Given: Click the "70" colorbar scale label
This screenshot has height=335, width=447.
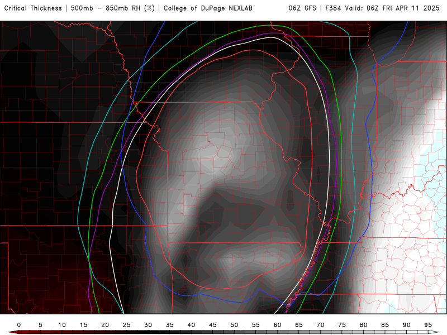Looking at the screenshot, I should [320, 325].
